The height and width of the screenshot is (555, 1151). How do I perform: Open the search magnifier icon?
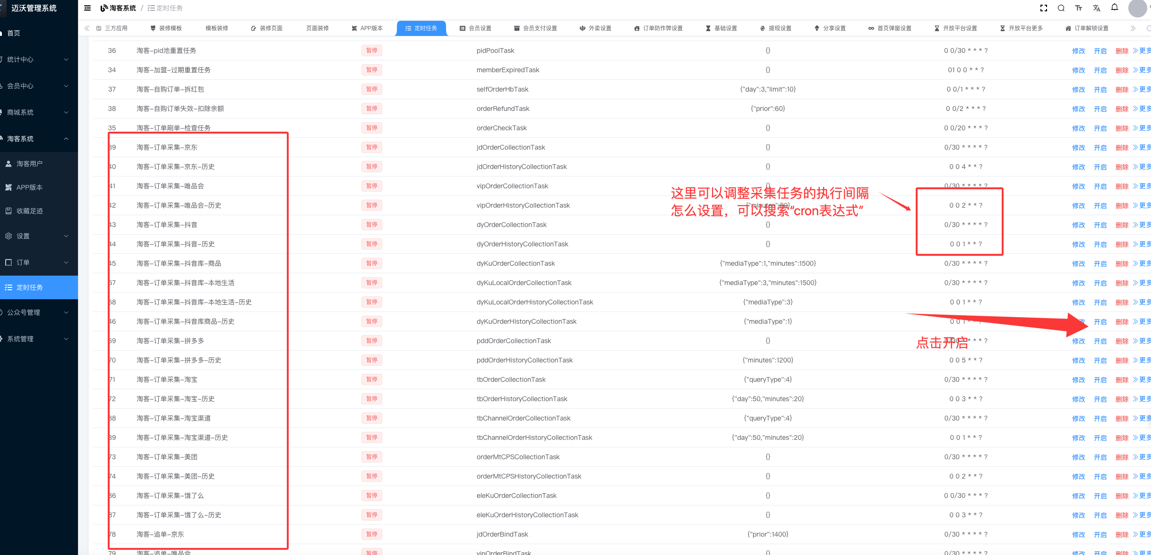coord(1061,8)
